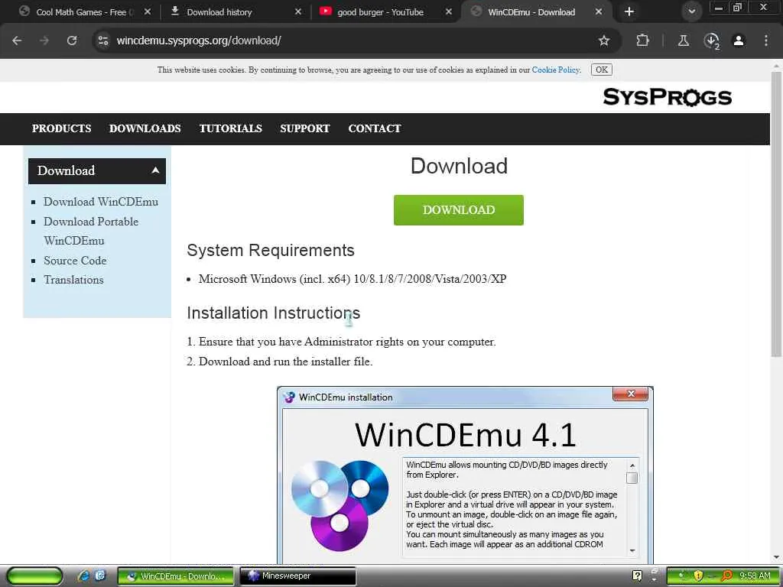Reload the page with the refresh icon
783x587 pixels.
point(72,41)
